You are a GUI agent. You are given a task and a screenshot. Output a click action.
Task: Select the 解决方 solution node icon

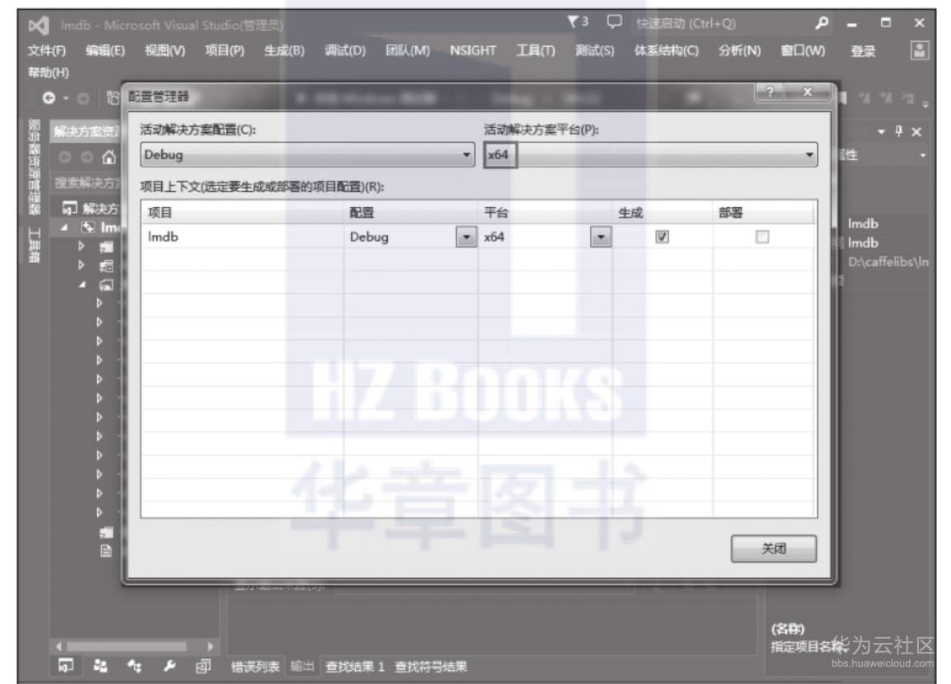point(70,209)
